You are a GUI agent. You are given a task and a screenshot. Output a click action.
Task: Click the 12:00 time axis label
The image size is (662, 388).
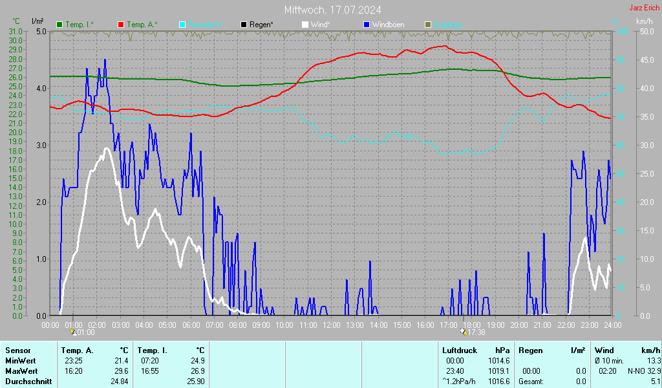point(332,325)
